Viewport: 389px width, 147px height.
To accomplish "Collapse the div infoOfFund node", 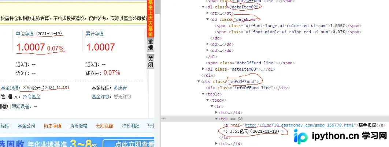I will click(199, 82).
